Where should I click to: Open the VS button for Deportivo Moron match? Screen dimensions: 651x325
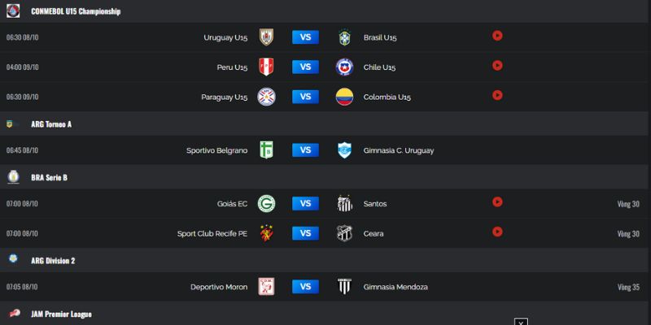tap(306, 287)
